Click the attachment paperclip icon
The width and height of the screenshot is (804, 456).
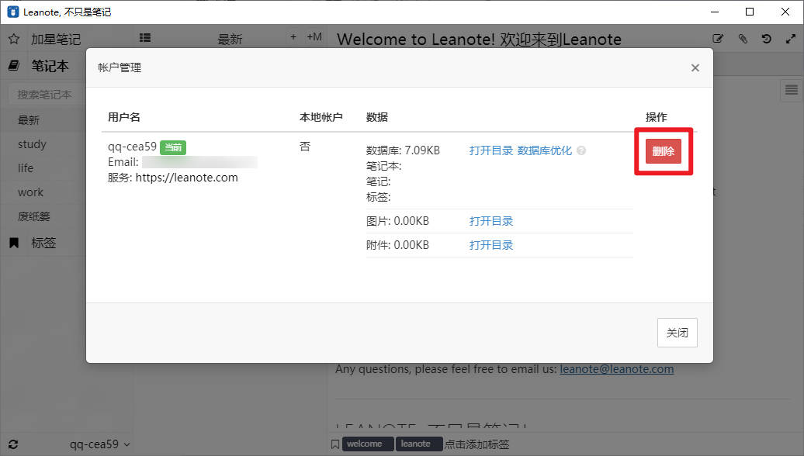click(743, 39)
